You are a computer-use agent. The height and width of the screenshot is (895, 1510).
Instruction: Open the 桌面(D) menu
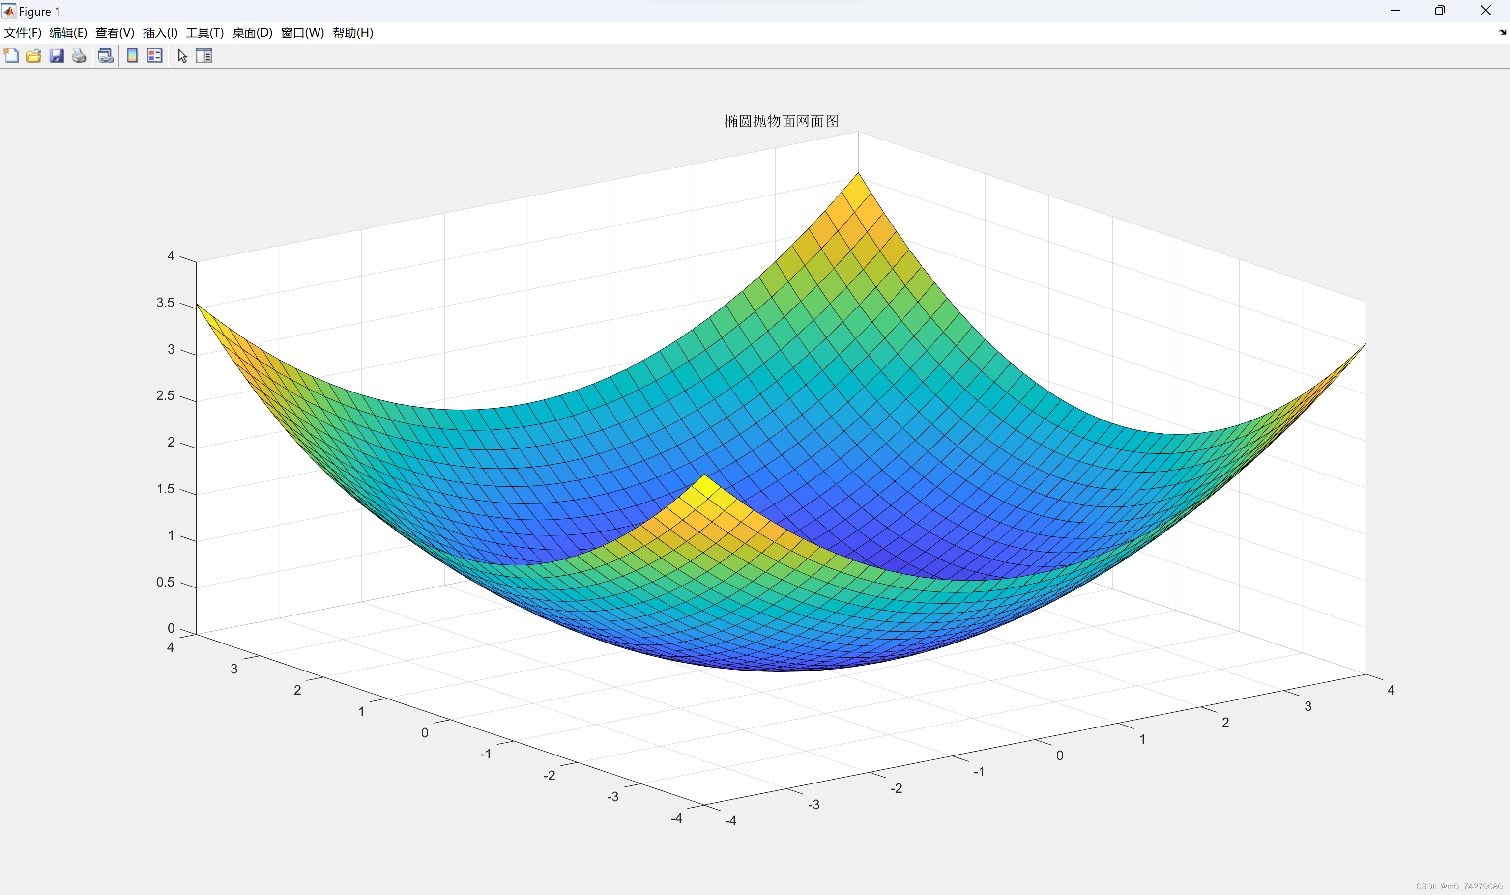point(252,32)
